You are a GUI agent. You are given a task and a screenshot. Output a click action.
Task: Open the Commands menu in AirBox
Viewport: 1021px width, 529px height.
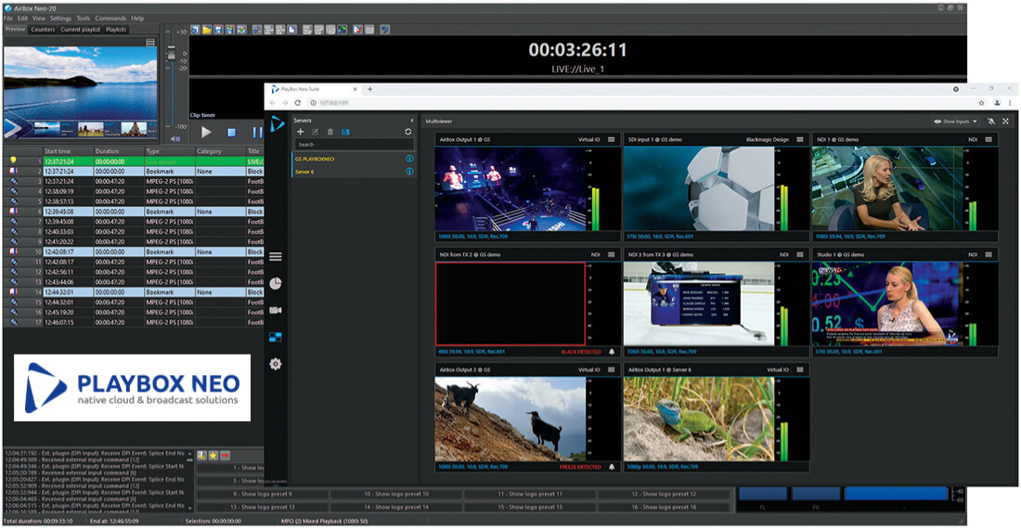[x=110, y=19]
